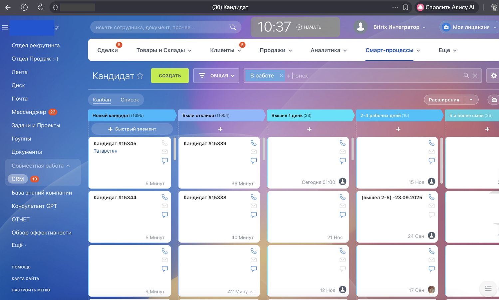Viewport: 499px width, 300px height.
Task: Add item in Вышел 1 день column plus
Action: click(309, 129)
